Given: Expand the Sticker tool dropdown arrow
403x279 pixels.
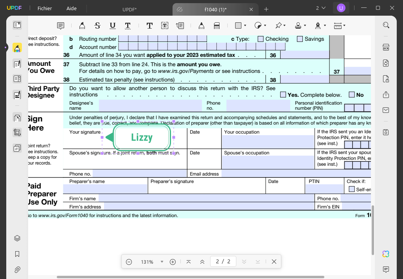Looking at the screenshot, I should pos(265,25).
